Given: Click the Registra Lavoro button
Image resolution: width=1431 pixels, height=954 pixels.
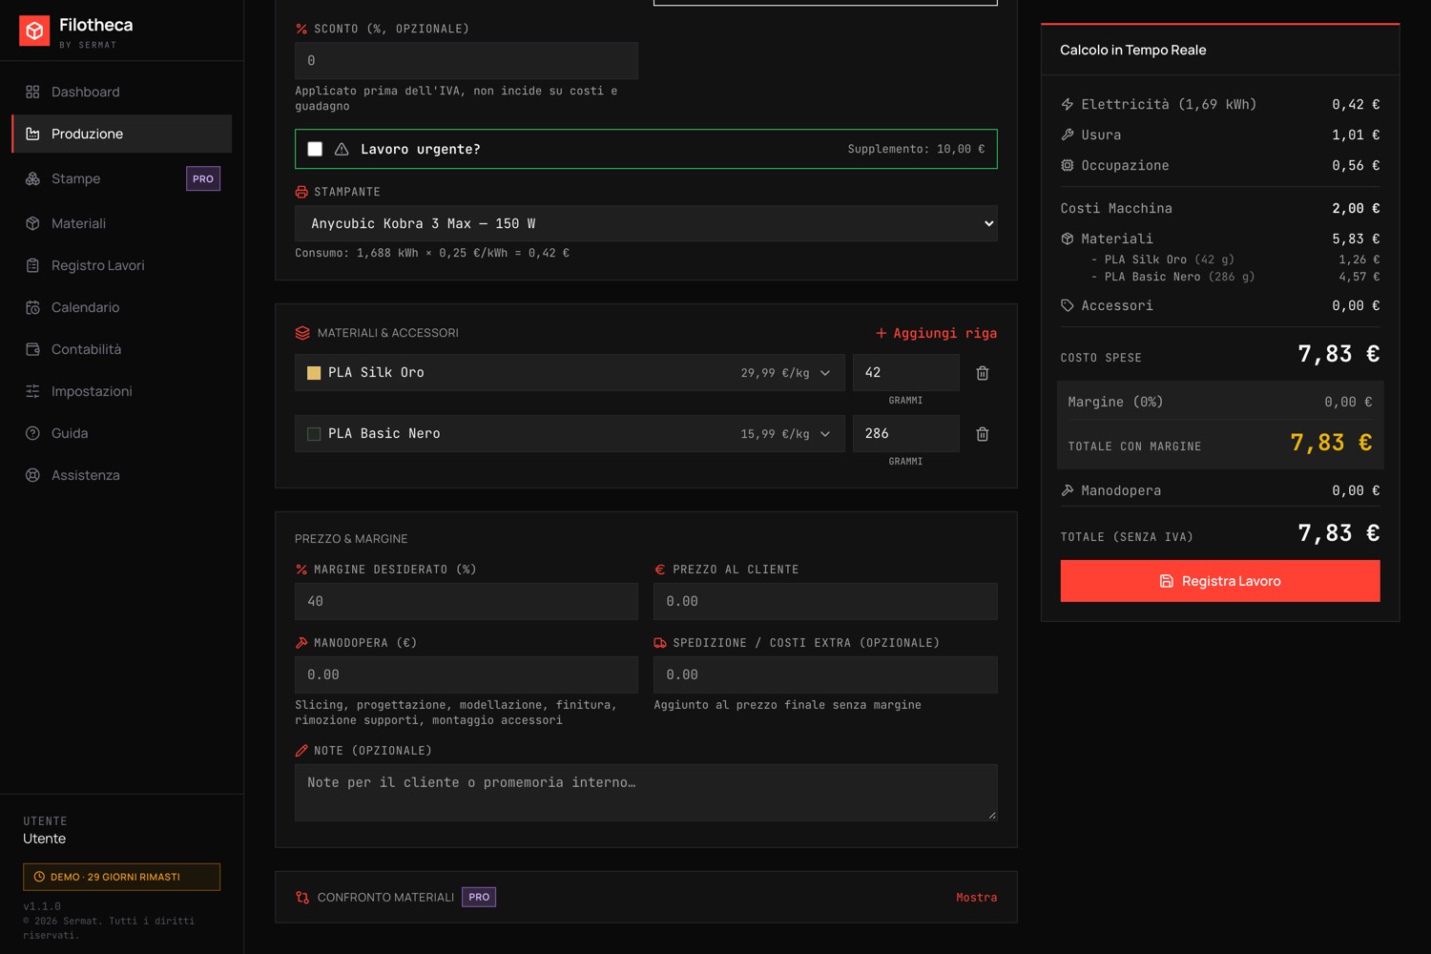Looking at the screenshot, I should tap(1220, 581).
